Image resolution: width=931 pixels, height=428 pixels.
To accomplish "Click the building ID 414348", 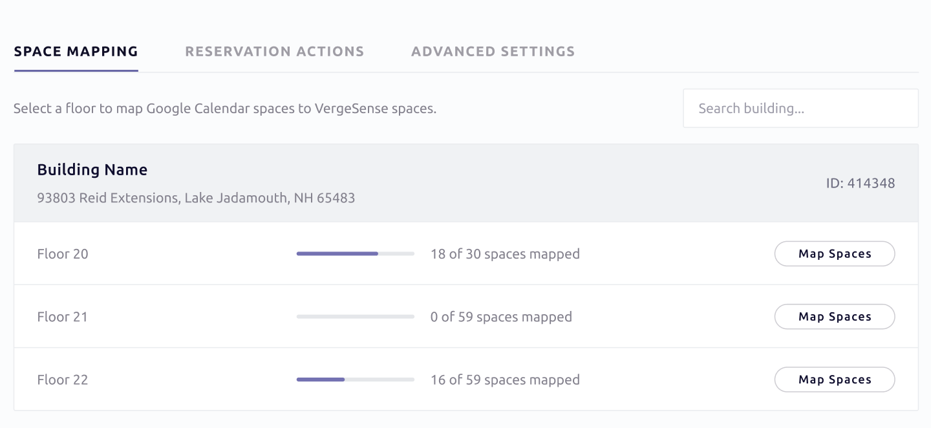I will coord(861,184).
